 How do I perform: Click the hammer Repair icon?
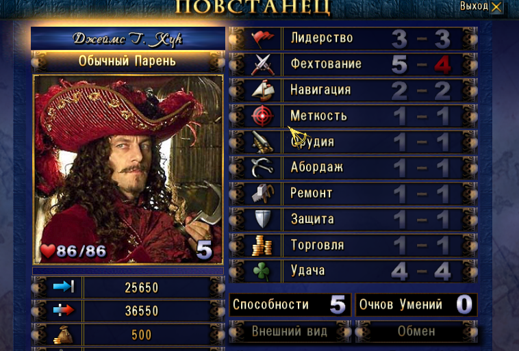(263, 194)
